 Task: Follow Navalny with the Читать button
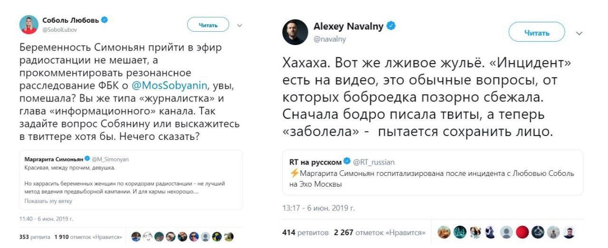tap(536, 33)
